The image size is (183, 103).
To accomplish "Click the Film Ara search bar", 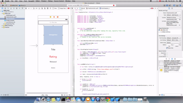I will 53,22.
